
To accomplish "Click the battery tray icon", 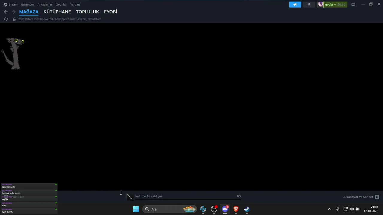I will [358, 209].
